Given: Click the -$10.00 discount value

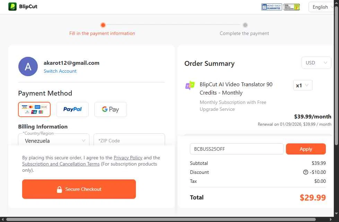Looking at the screenshot, I should pyautogui.click(x=318, y=172).
